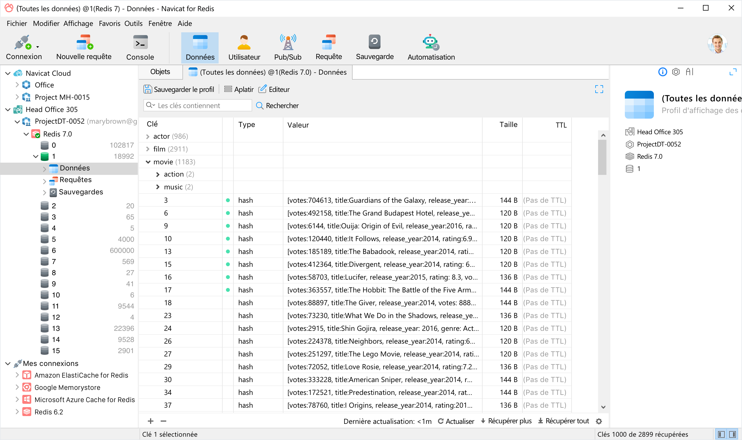Viewport: 742px width, 440px height.
Task: Click the Rechercher button
Action: click(277, 106)
